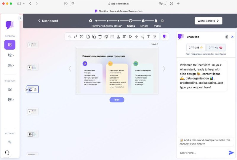Start the slideshow with the play icon
237x160 pixels.
click(x=130, y=37)
